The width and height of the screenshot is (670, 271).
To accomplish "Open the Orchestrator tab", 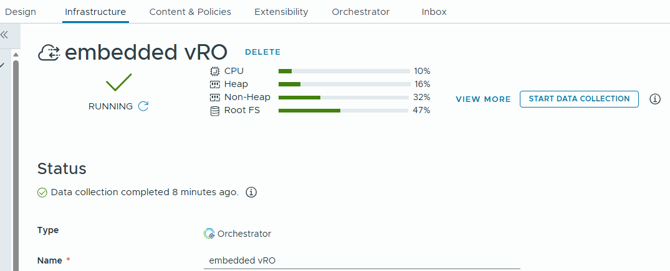I will click(360, 12).
